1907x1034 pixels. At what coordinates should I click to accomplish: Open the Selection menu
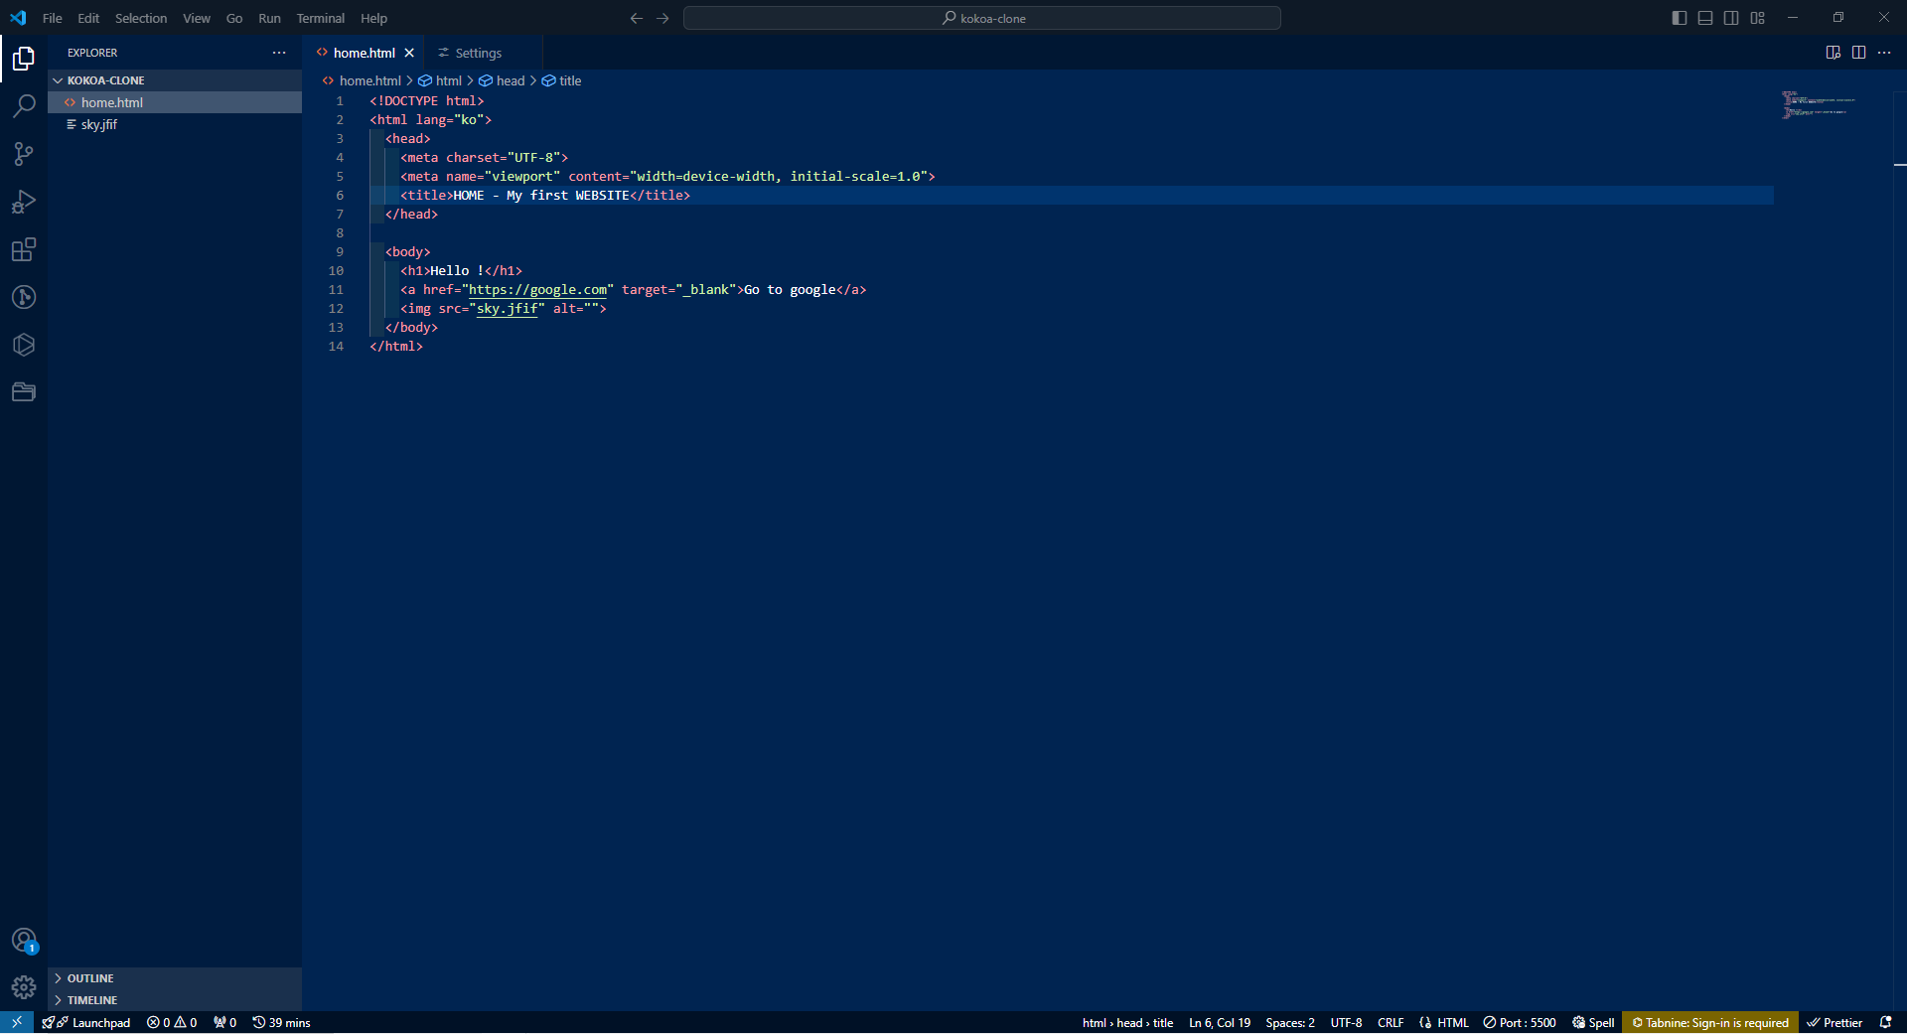click(141, 18)
